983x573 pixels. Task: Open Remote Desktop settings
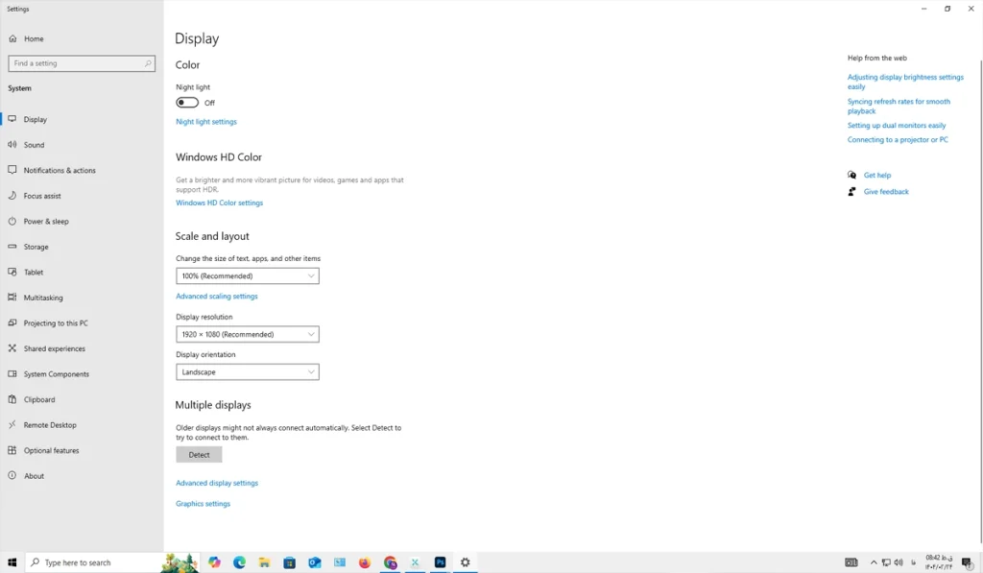[49, 425]
